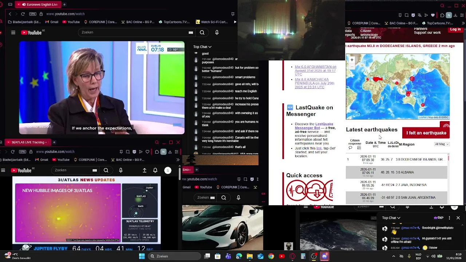Expand Top Chat dropdown in Euronews window
466x262 pixels.
point(202,47)
